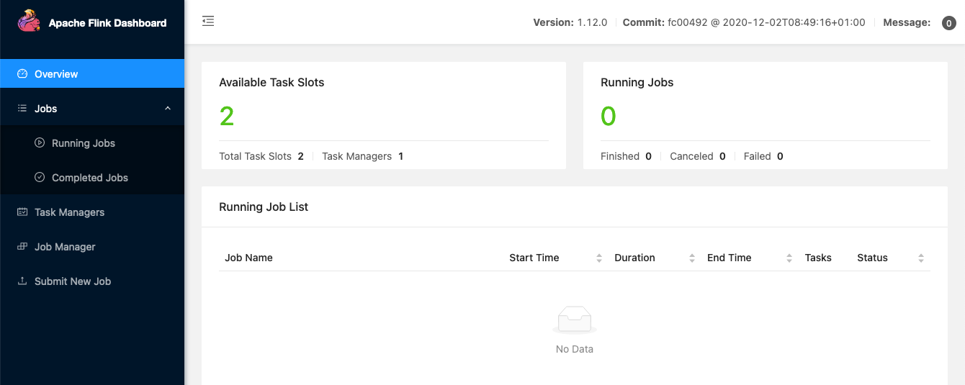Collapse the Jobs submenu chevron
965x385 pixels.
(168, 108)
